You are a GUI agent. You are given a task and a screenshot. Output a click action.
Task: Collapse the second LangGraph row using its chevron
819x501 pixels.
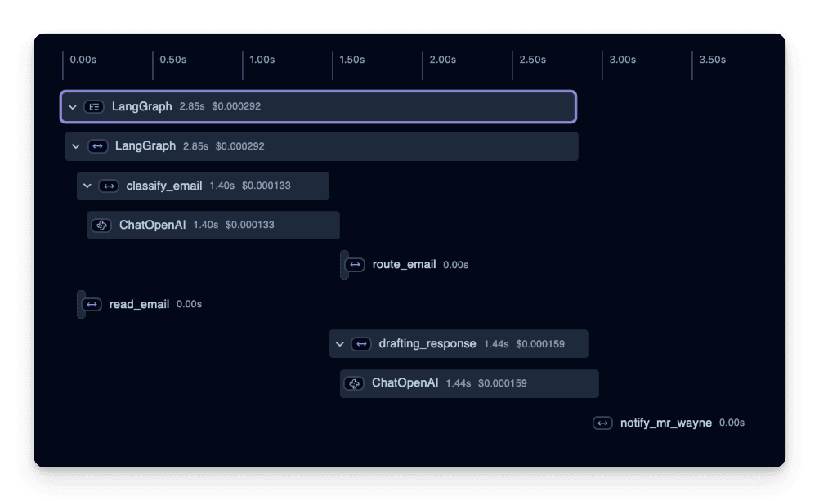(76, 146)
